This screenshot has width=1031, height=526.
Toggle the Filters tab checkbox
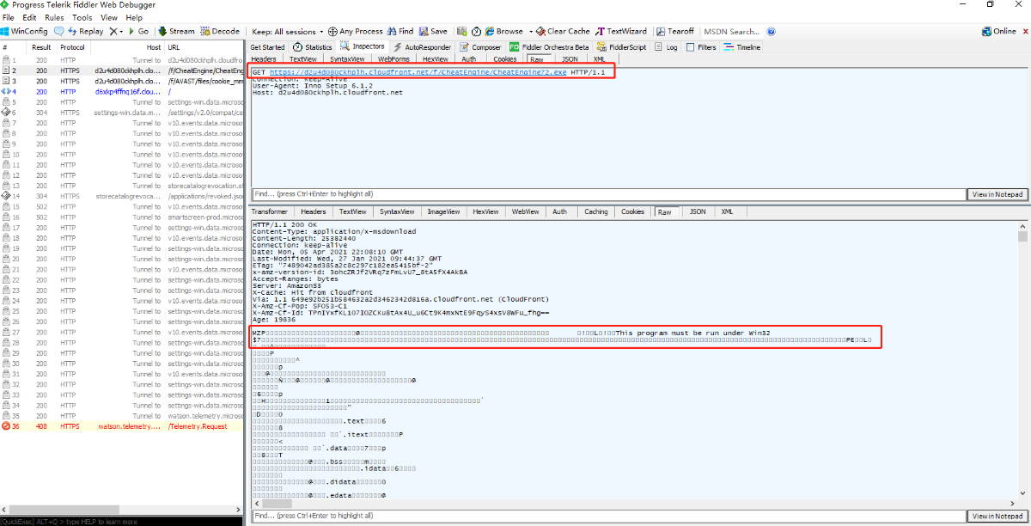click(691, 47)
